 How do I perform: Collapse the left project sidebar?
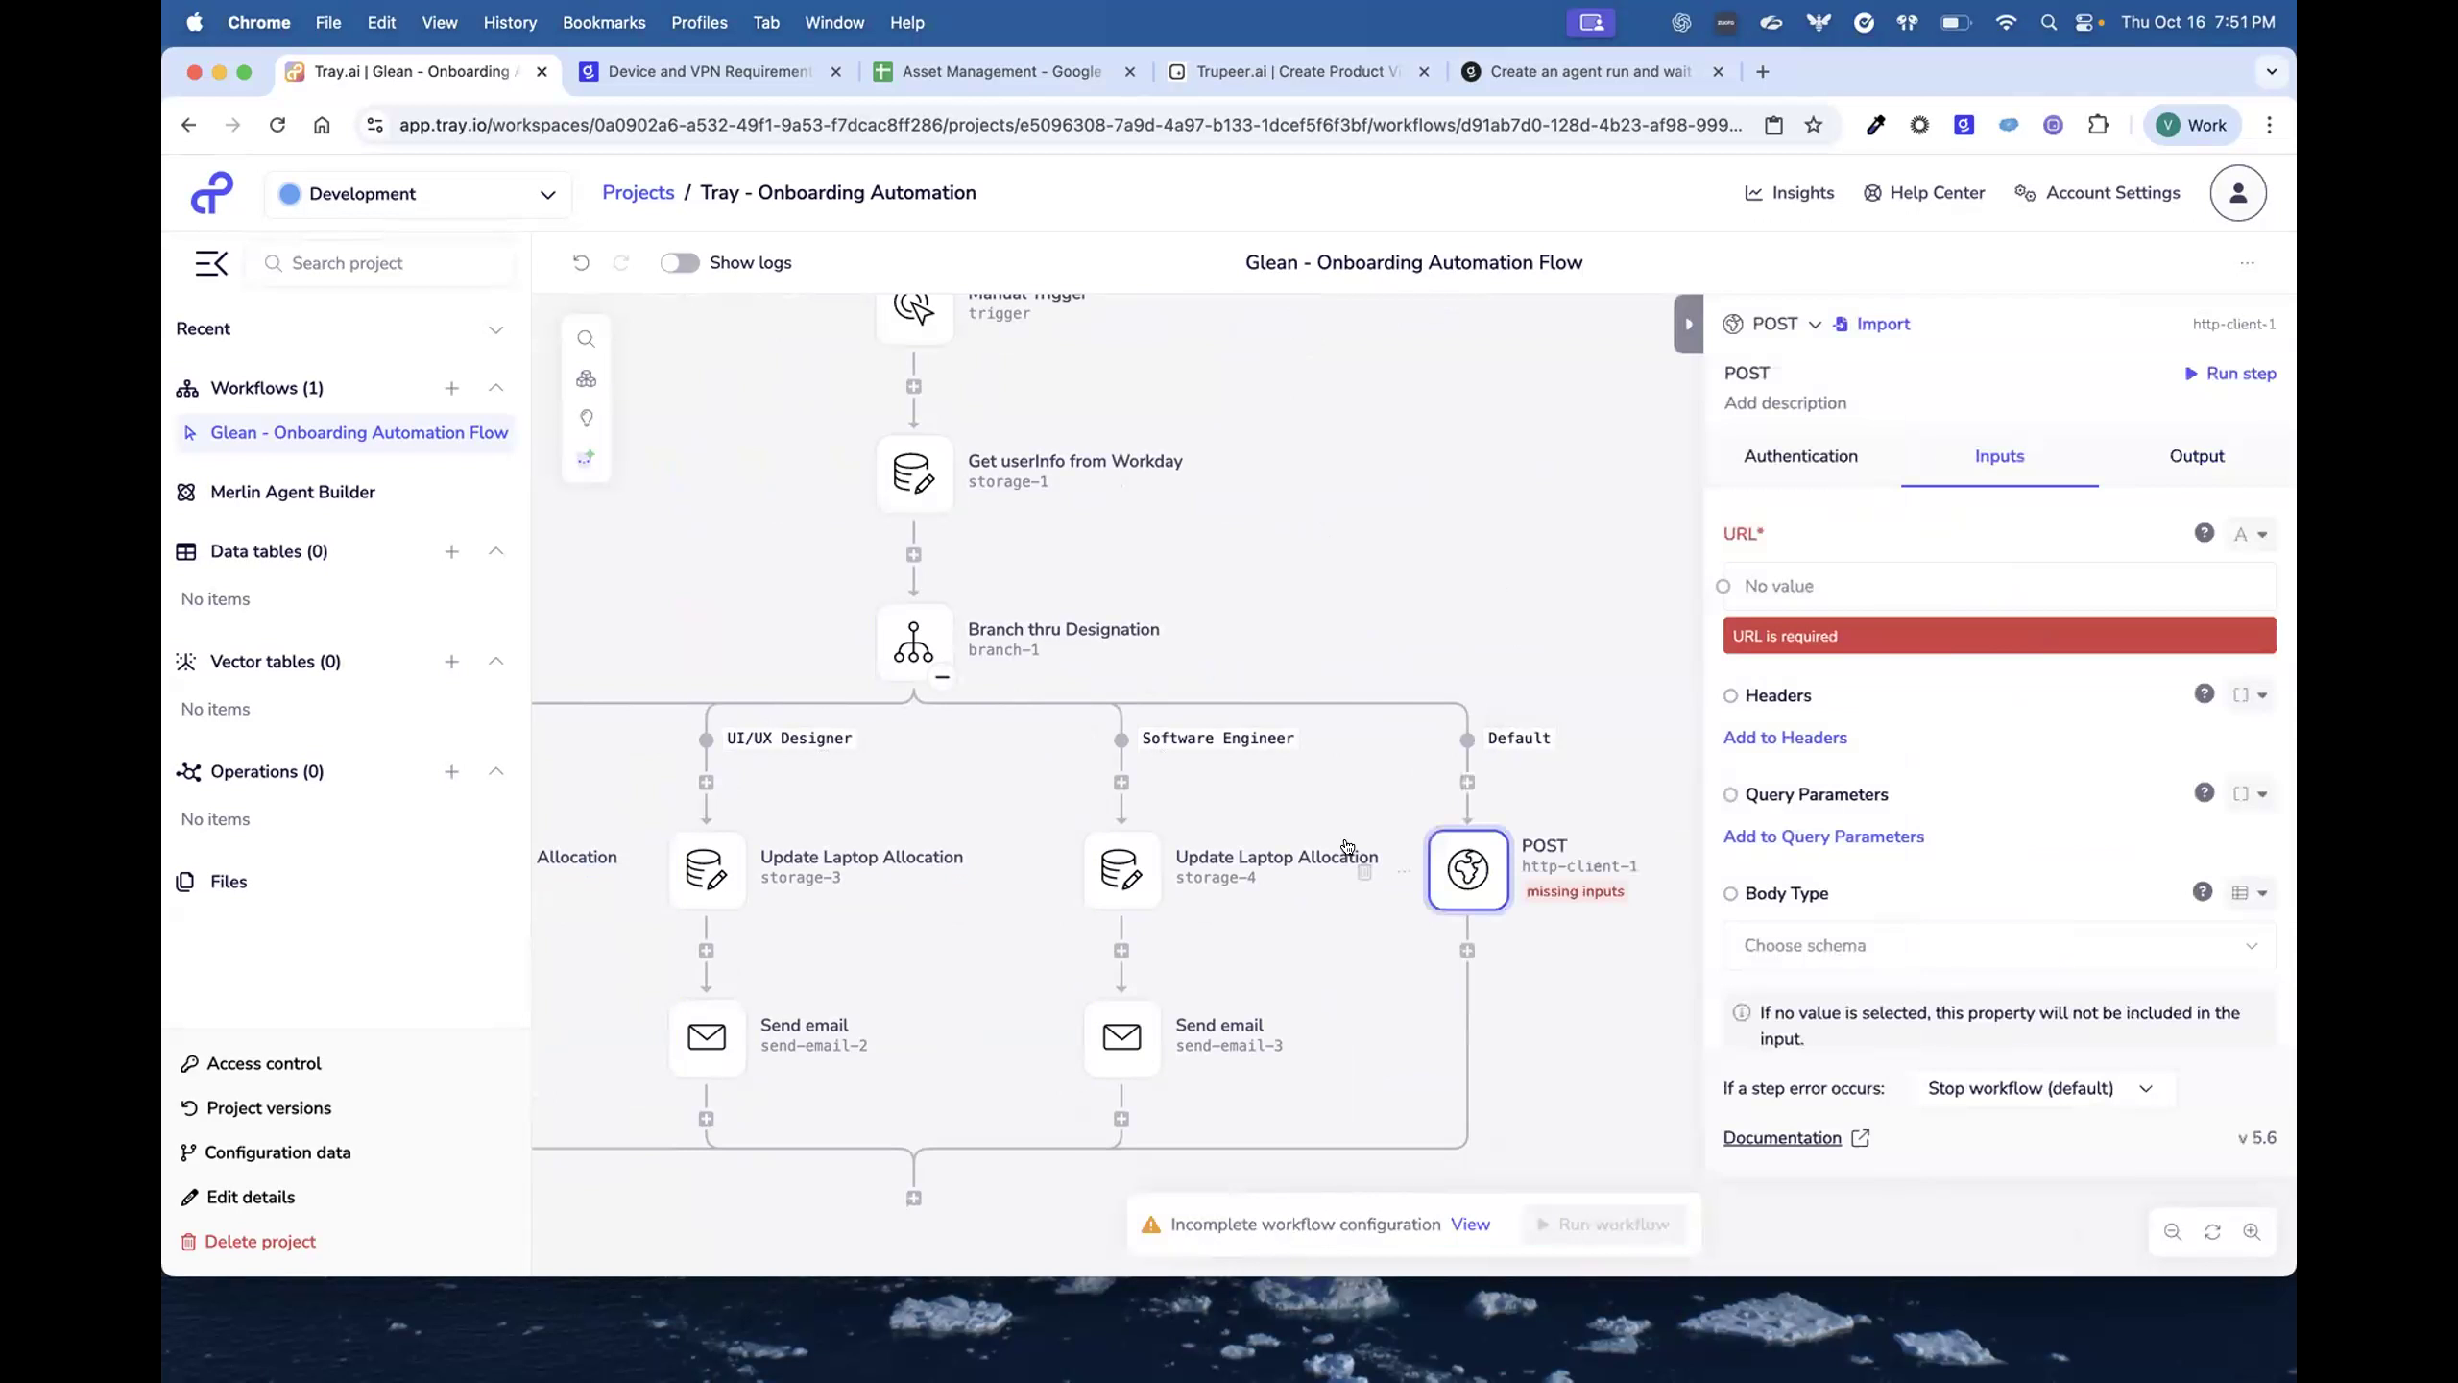(211, 262)
